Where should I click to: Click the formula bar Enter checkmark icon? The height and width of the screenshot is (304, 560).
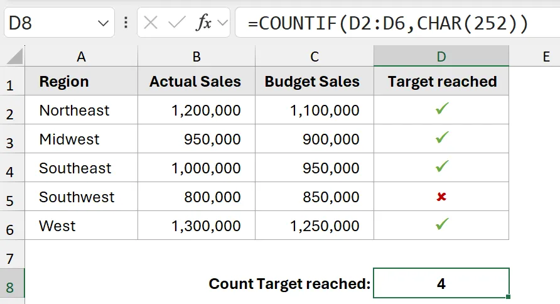pos(177,23)
